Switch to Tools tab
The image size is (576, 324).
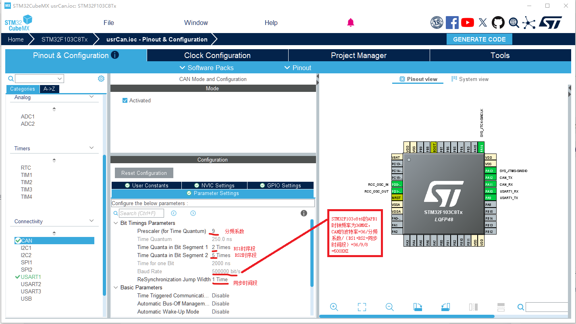pos(500,55)
